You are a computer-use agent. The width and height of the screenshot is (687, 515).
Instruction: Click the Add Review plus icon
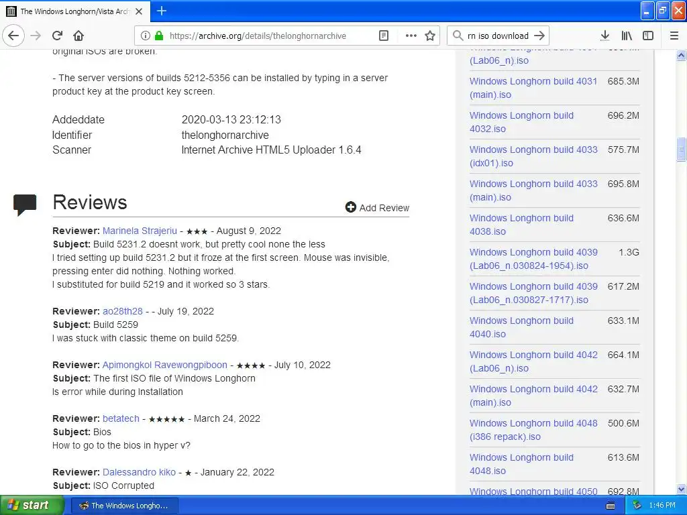point(350,207)
